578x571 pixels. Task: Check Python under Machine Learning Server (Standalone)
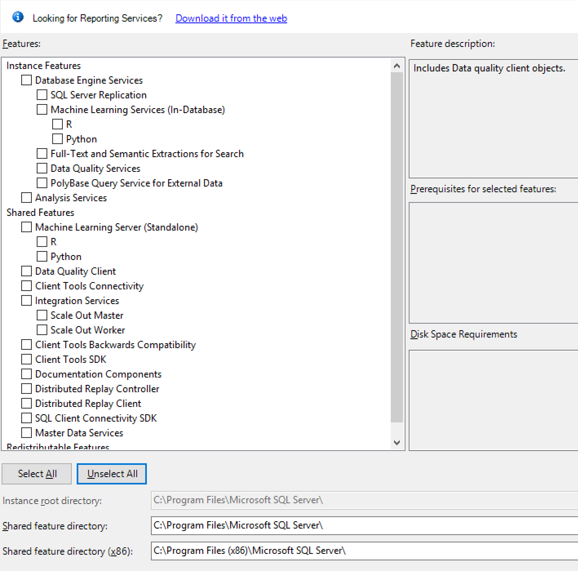coord(42,256)
